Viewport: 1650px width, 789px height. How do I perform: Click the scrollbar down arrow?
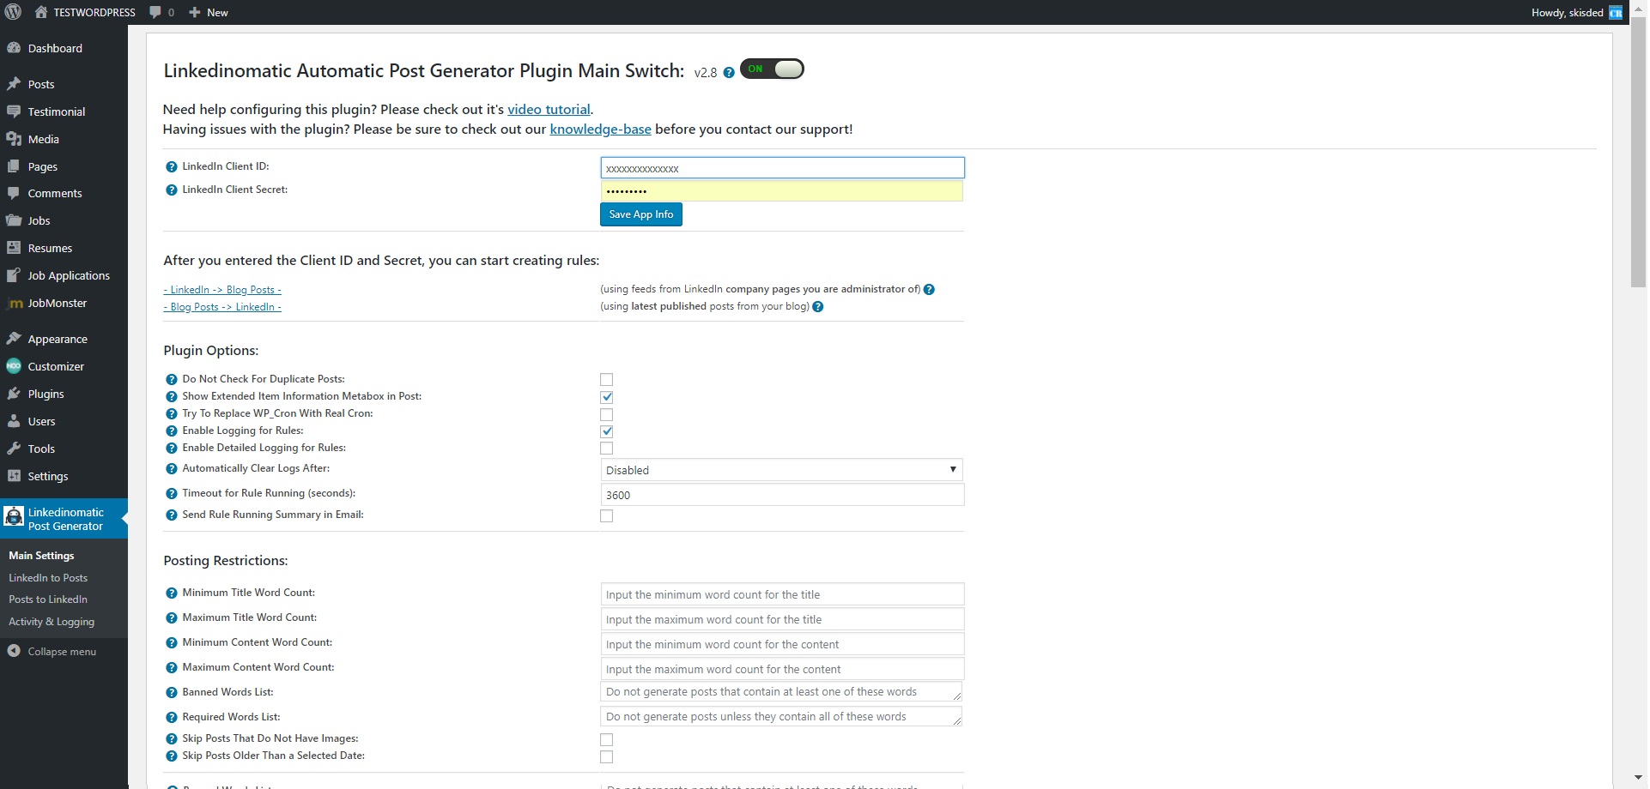tap(1639, 779)
